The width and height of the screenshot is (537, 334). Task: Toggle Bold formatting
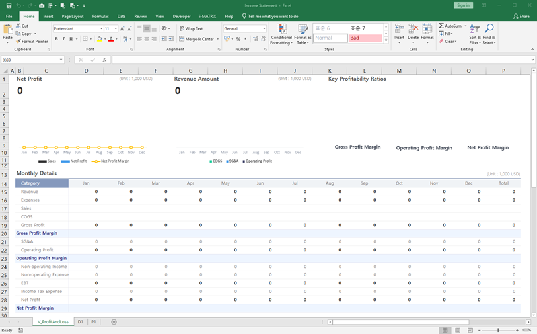coord(56,39)
